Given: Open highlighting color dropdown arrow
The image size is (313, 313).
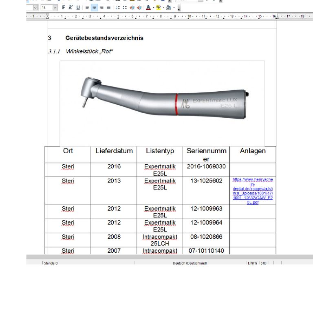Looking at the screenshot, I should point(164,8).
